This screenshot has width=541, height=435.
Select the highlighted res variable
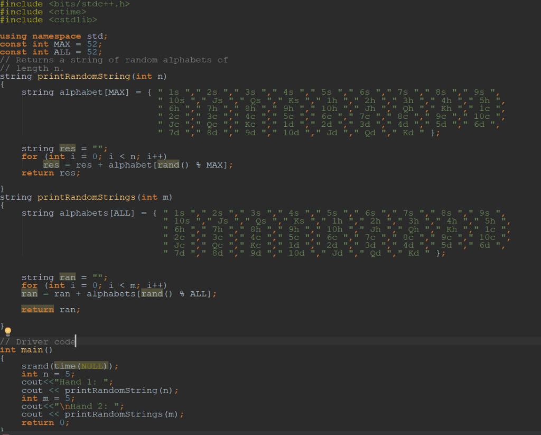pyautogui.click(x=67, y=149)
